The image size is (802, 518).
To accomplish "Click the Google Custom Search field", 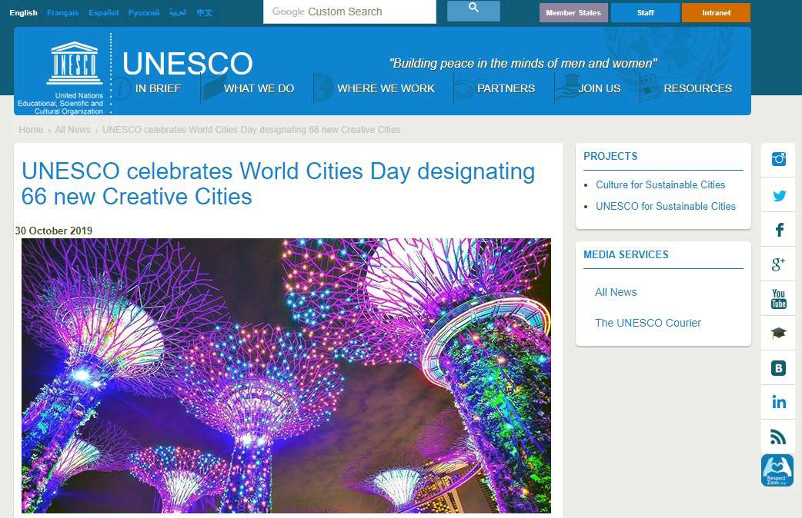I will point(349,12).
